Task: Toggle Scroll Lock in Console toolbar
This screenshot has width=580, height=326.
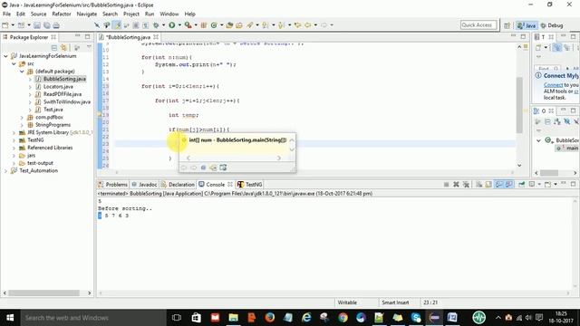Action: pyautogui.click(x=488, y=184)
